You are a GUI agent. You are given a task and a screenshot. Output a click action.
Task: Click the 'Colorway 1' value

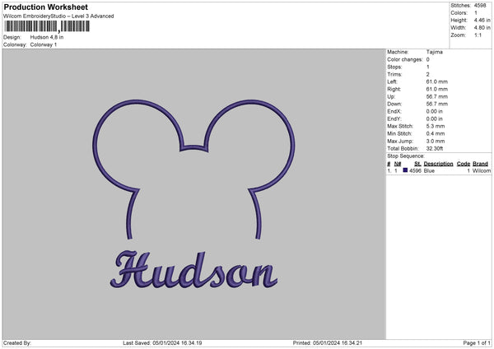44,44
